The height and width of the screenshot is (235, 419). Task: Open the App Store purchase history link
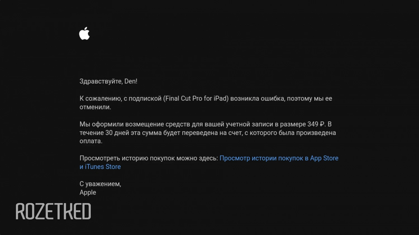point(278,158)
